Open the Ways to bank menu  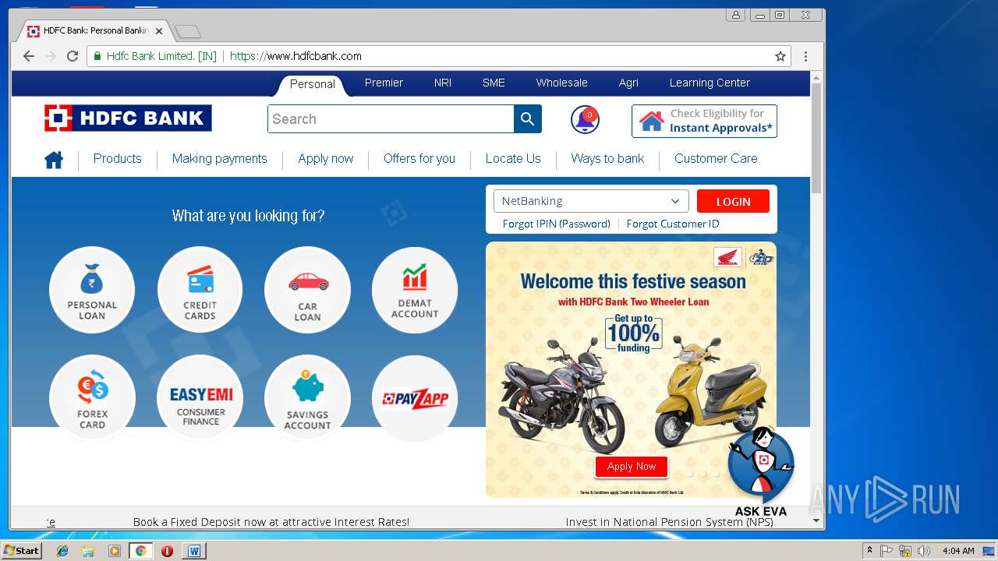[607, 158]
